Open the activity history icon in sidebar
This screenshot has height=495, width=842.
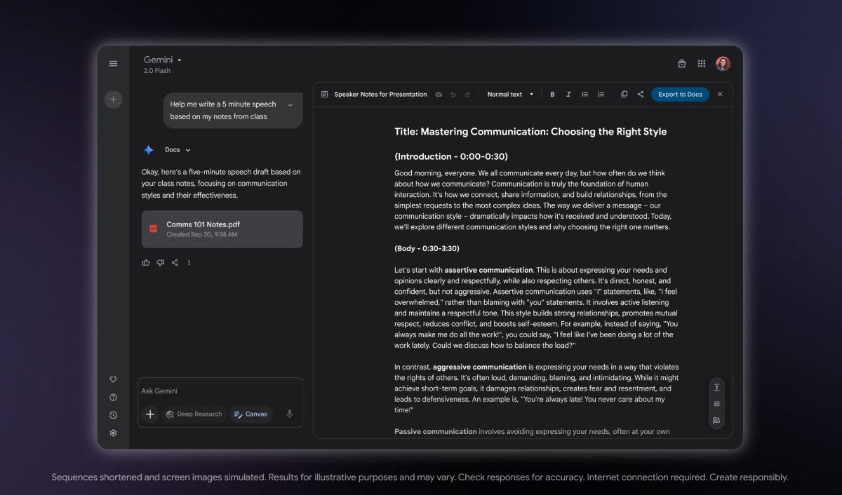pos(113,415)
